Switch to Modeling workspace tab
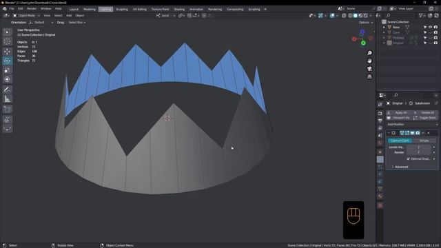 point(90,9)
